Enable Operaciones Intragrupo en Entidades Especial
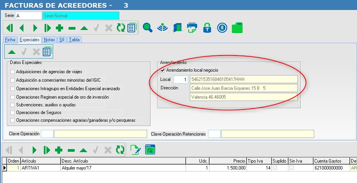The height and width of the screenshot is (183, 357). [x=13, y=89]
